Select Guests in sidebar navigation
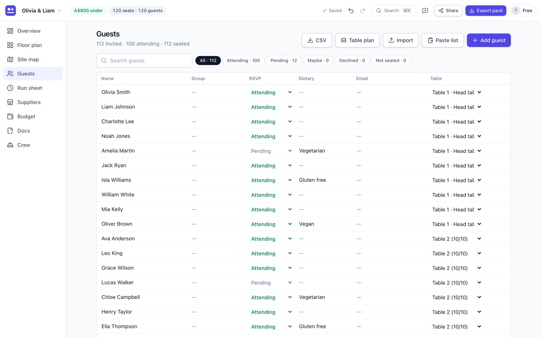Screen dimensions: 541x338 click(33, 74)
